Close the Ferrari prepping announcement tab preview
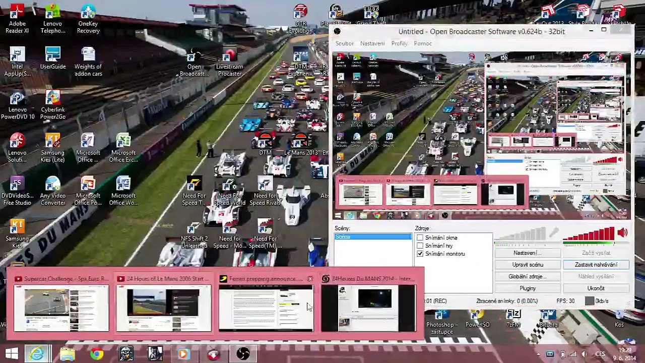The width and height of the screenshot is (645, 363). (310, 279)
